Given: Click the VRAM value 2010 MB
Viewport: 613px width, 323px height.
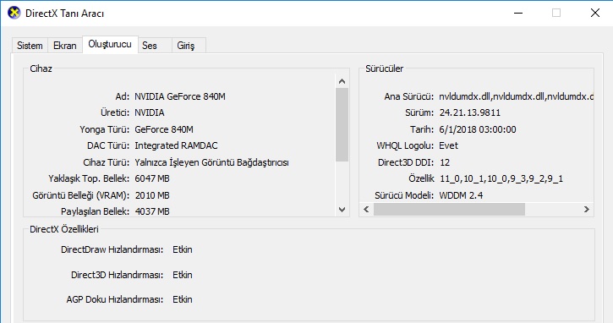Looking at the screenshot, I should [x=152, y=195].
